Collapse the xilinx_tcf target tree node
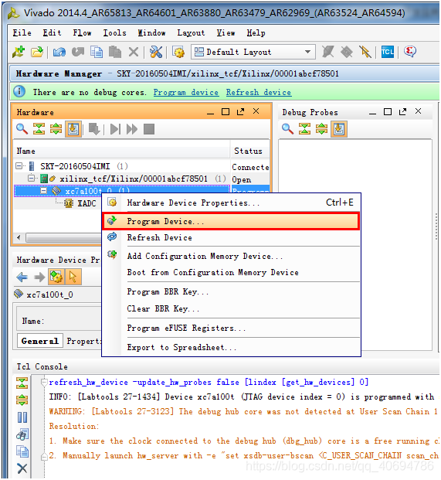 [31, 178]
